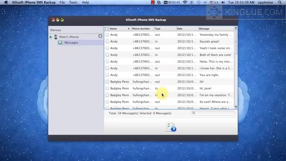This screenshot has width=286, height=161.
Task: Check the 'I know her. She is a' message
Action: coord(107,68)
